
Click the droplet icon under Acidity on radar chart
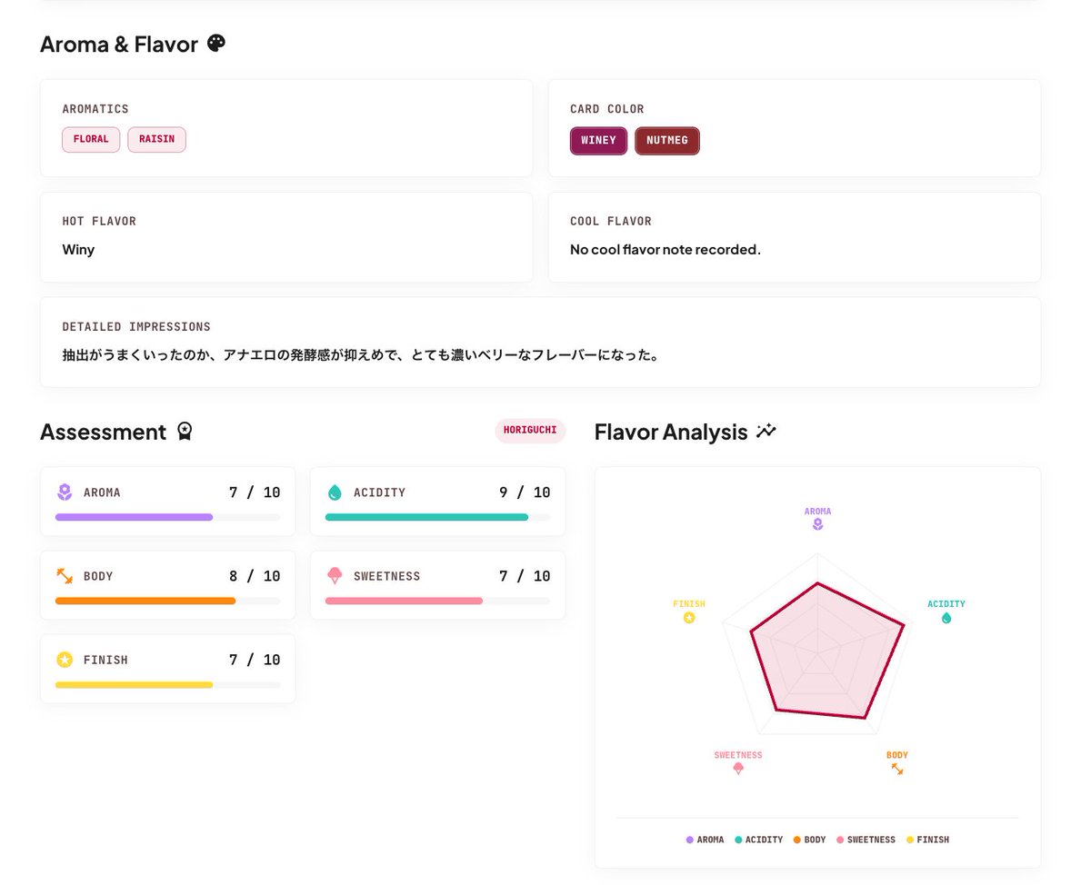click(x=946, y=618)
